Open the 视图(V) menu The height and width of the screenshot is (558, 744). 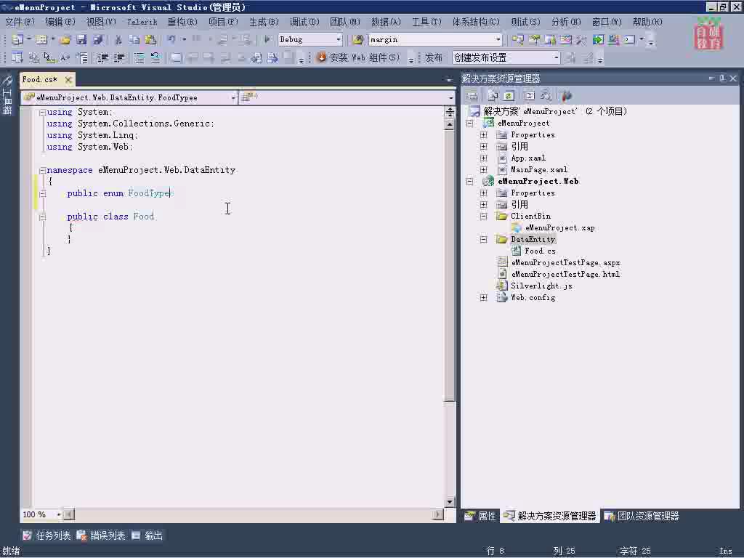pos(101,22)
